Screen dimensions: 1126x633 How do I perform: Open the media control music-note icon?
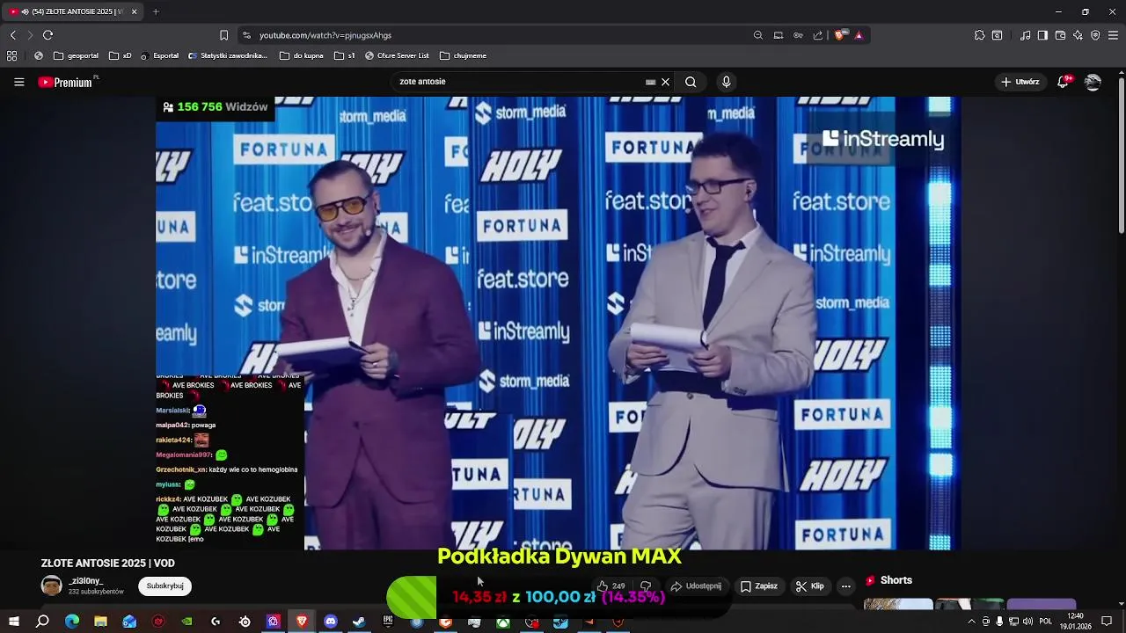click(x=1026, y=35)
